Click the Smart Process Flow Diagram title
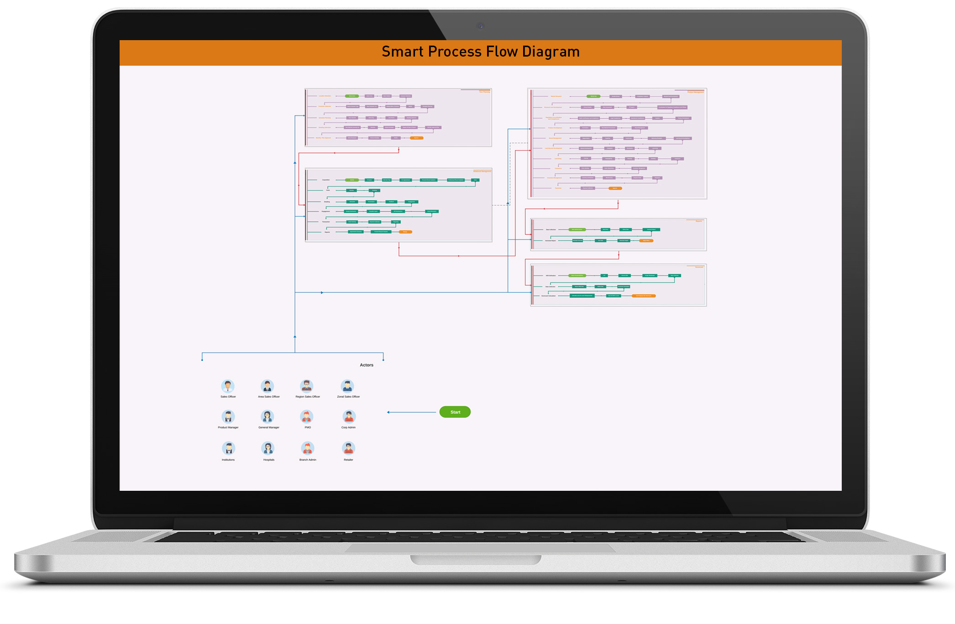The width and height of the screenshot is (955, 624). click(x=480, y=52)
